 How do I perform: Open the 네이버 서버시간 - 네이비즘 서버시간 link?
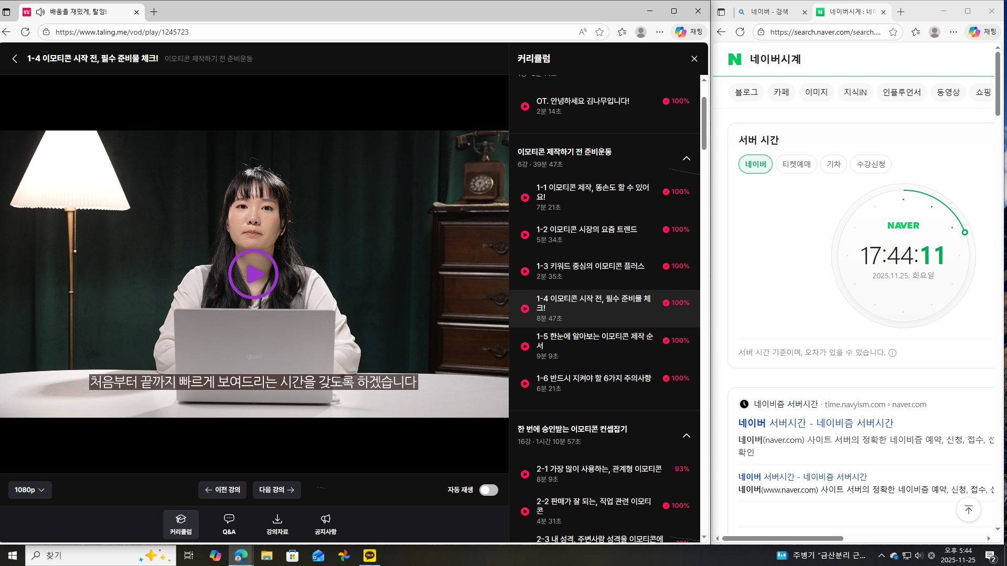point(816,423)
